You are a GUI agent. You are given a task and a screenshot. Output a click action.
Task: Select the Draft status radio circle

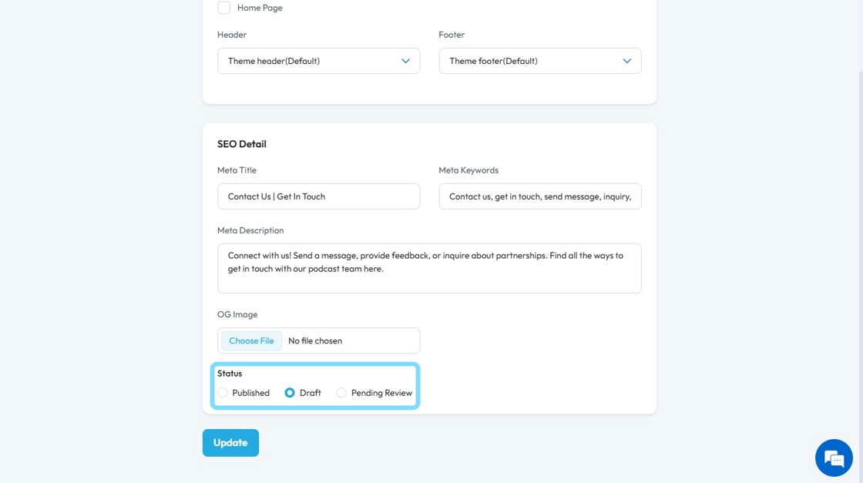(x=290, y=393)
